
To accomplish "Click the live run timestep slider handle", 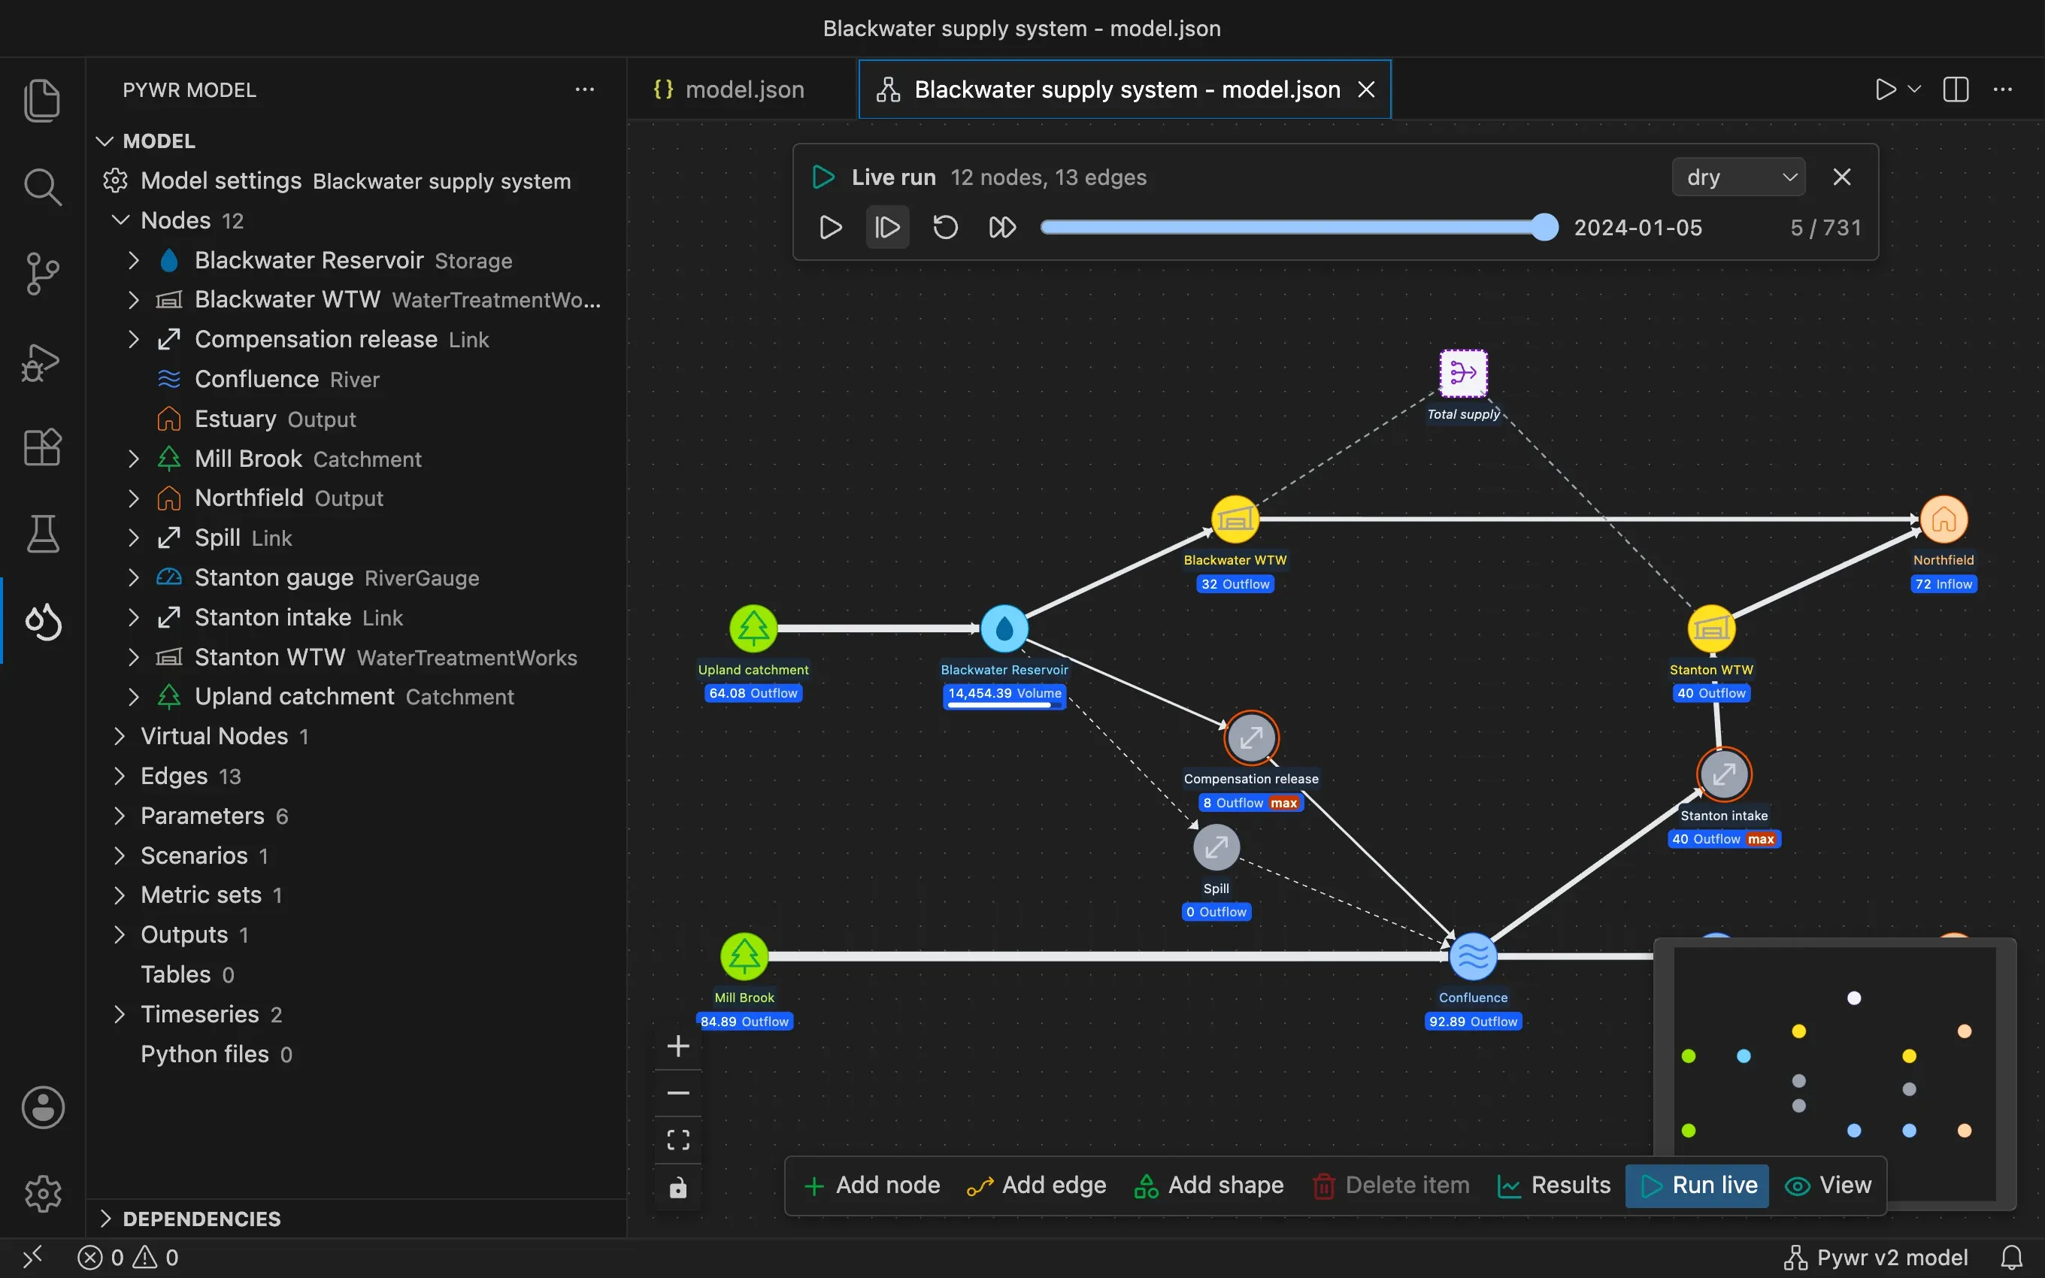I will coord(1545,227).
